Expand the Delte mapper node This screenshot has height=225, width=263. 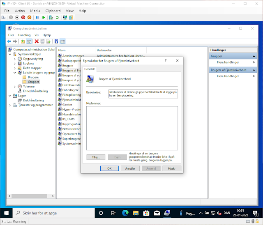[15, 68]
